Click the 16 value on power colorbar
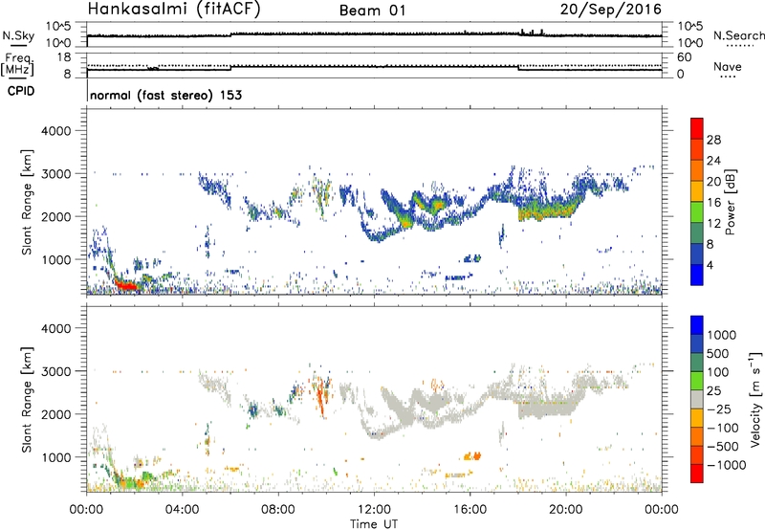This screenshot has height=530, width=765. [x=713, y=203]
